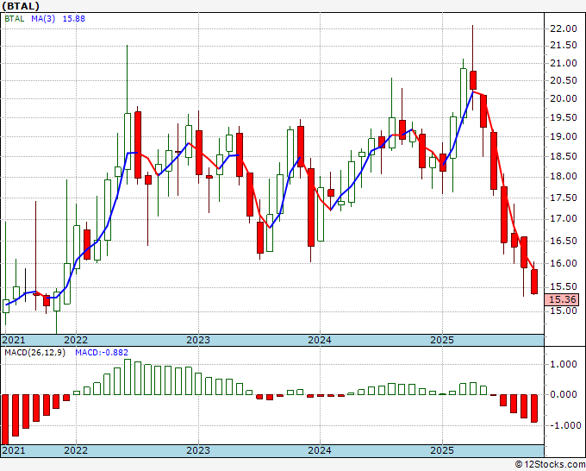This screenshot has height=471, width=586.
Task: Click 2021 on the MACD panel time axis
Action: [14, 450]
